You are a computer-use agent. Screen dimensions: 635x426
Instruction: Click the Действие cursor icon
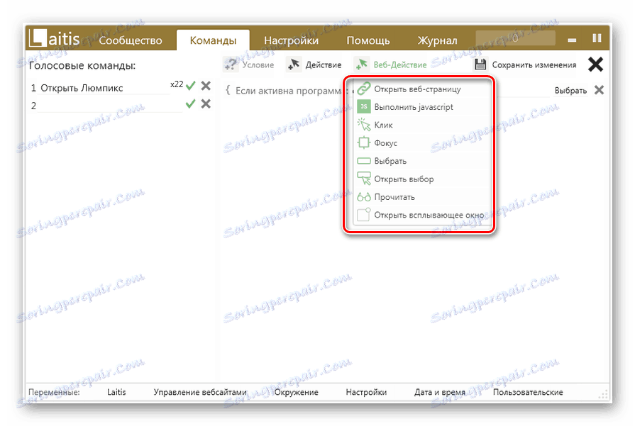pyautogui.click(x=294, y=65)
